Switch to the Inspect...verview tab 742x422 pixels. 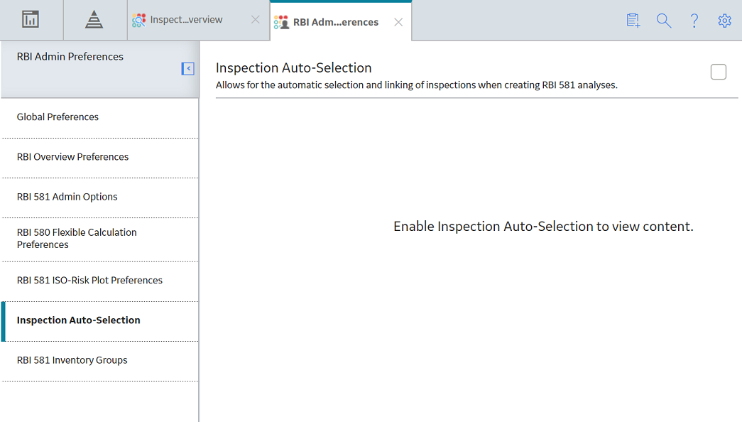187,19
